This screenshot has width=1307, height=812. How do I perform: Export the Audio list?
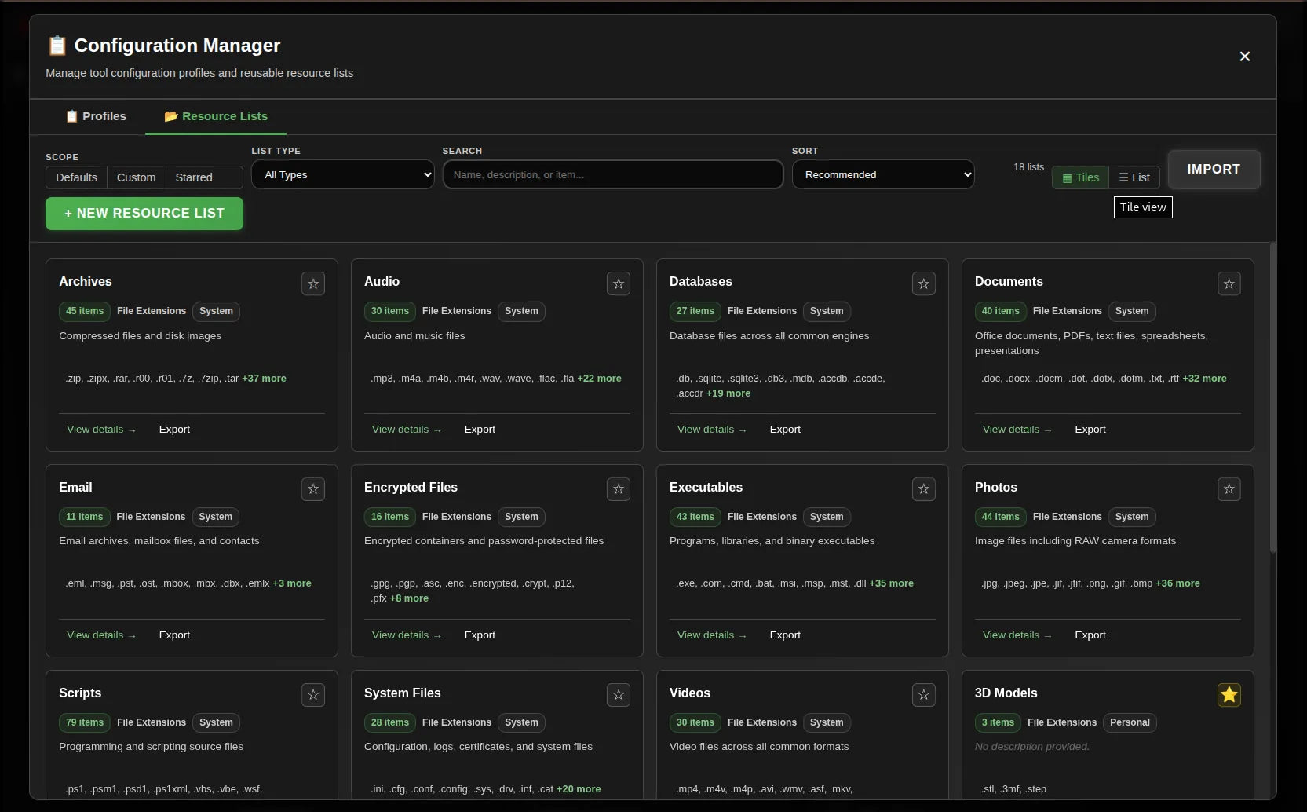coord(480,430)
